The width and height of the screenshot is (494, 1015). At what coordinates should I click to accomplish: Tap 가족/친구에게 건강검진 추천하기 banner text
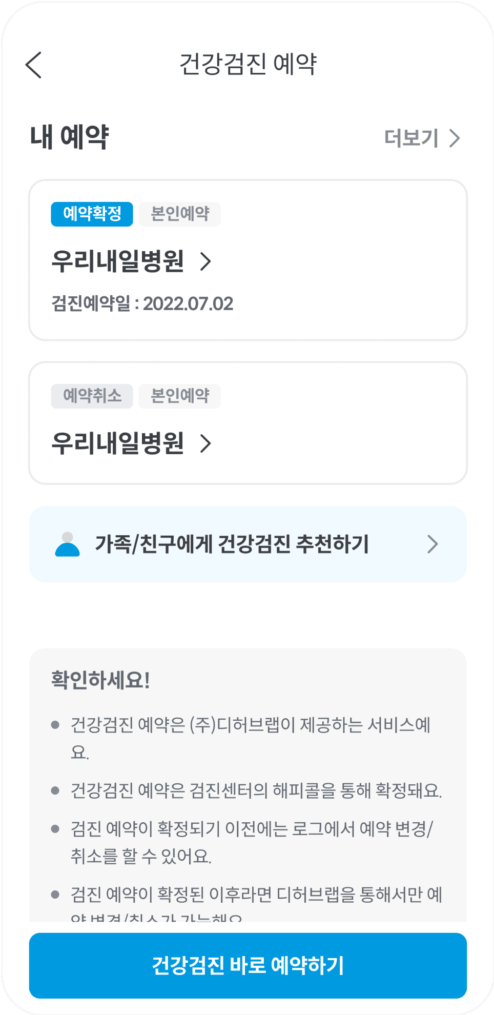click(232, 544)
